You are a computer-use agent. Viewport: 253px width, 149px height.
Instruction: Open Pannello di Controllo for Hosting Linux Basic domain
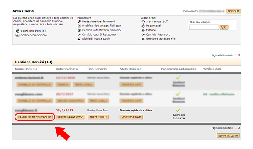pos(35,117)
